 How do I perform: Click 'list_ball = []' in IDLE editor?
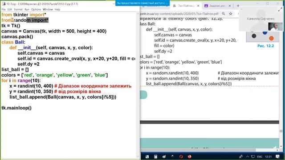coord(15,69)
